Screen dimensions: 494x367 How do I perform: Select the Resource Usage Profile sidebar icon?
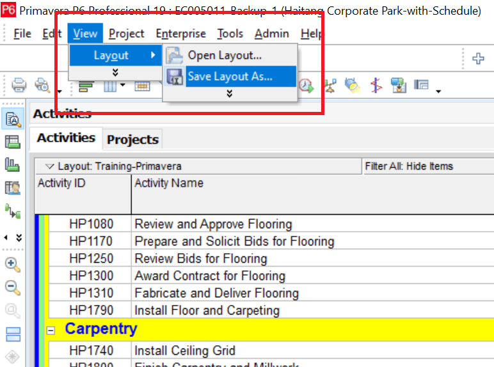12,164
